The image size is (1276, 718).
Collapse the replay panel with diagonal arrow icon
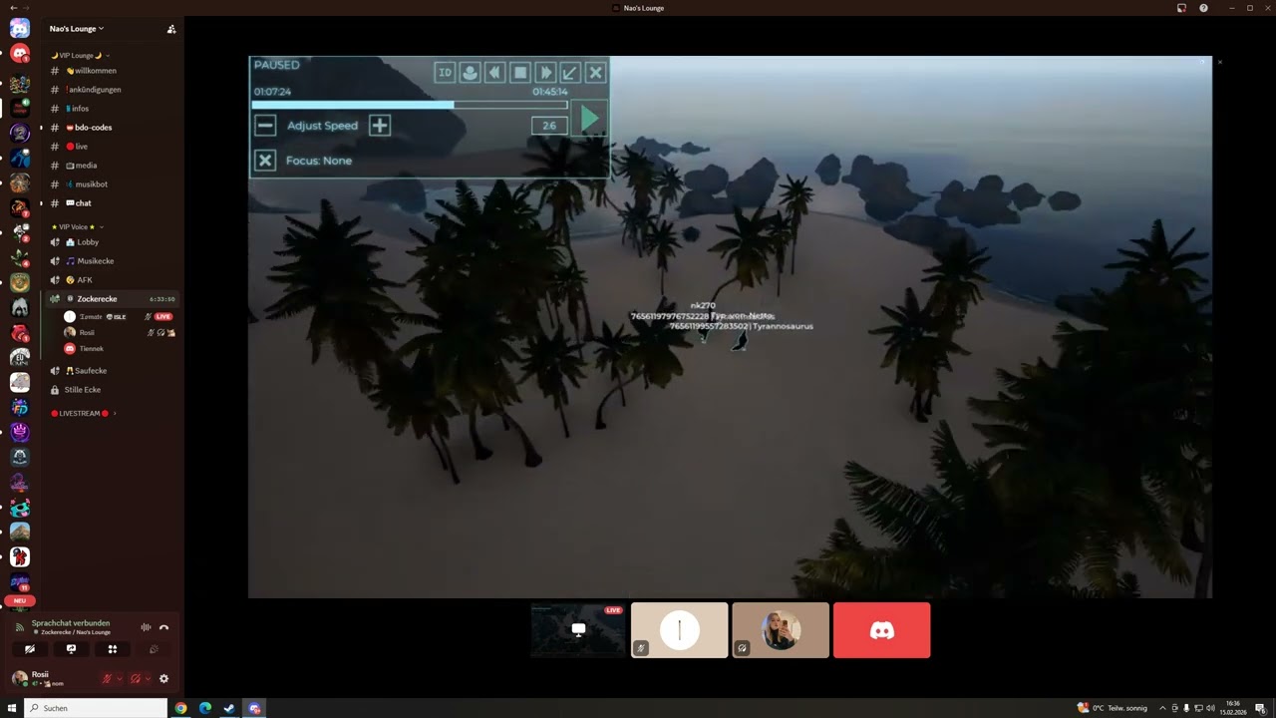click(570, 73)
